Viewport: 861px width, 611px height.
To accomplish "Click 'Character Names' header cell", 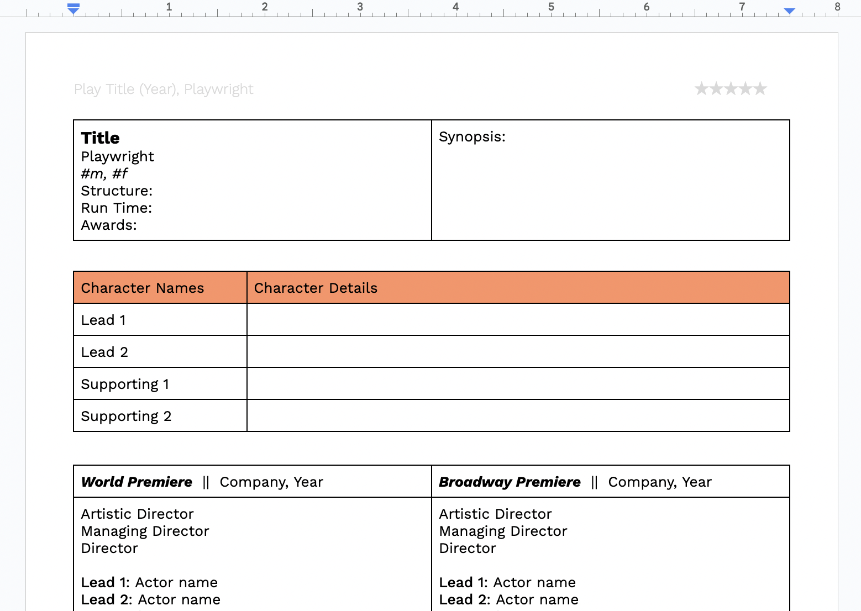I will coord(160,287).
